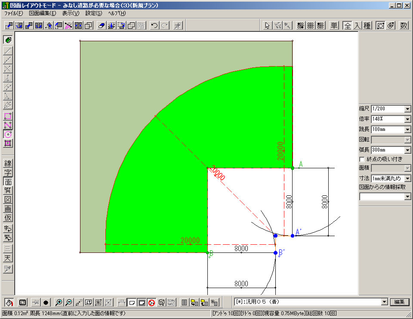The image size is (413, 319).
Task: Click the 編集 button
Action: pyautogui.click(x=399, y=302)
